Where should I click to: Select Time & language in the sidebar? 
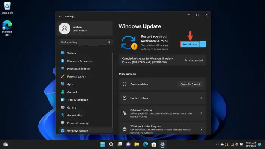point(86,99)
